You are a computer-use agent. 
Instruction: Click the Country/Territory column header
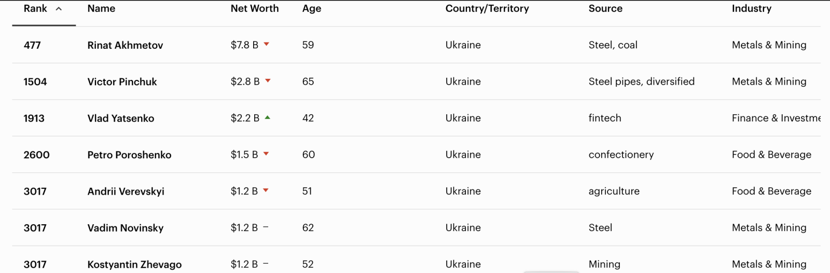[487, 9]
